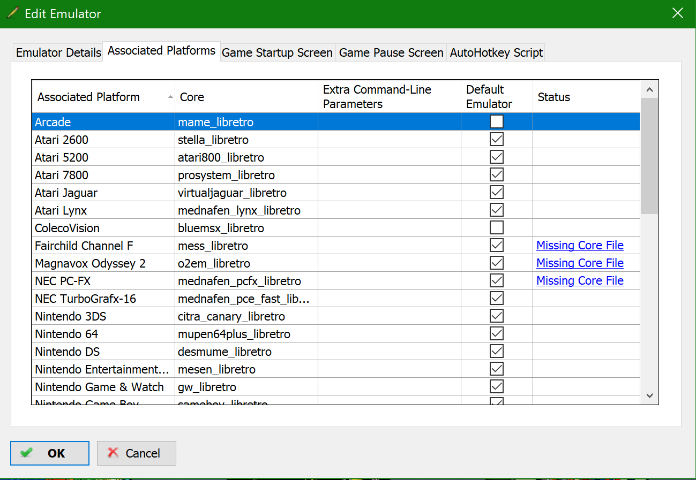Click Extra Command-Line Parameters cell for Arcade

(x=390, y=122)
